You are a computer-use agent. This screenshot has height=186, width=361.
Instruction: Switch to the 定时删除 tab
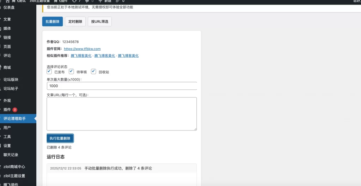75,21
